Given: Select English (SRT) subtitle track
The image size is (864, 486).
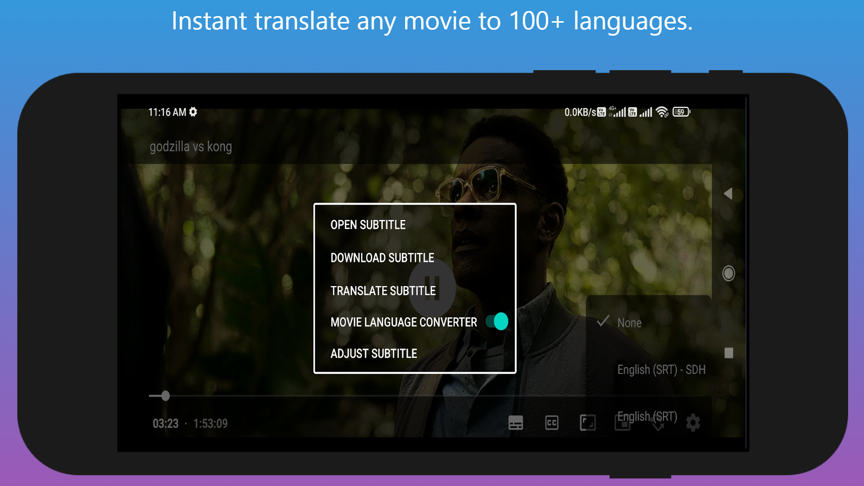Looking at the screenshot, I should (x=647, y=416).
